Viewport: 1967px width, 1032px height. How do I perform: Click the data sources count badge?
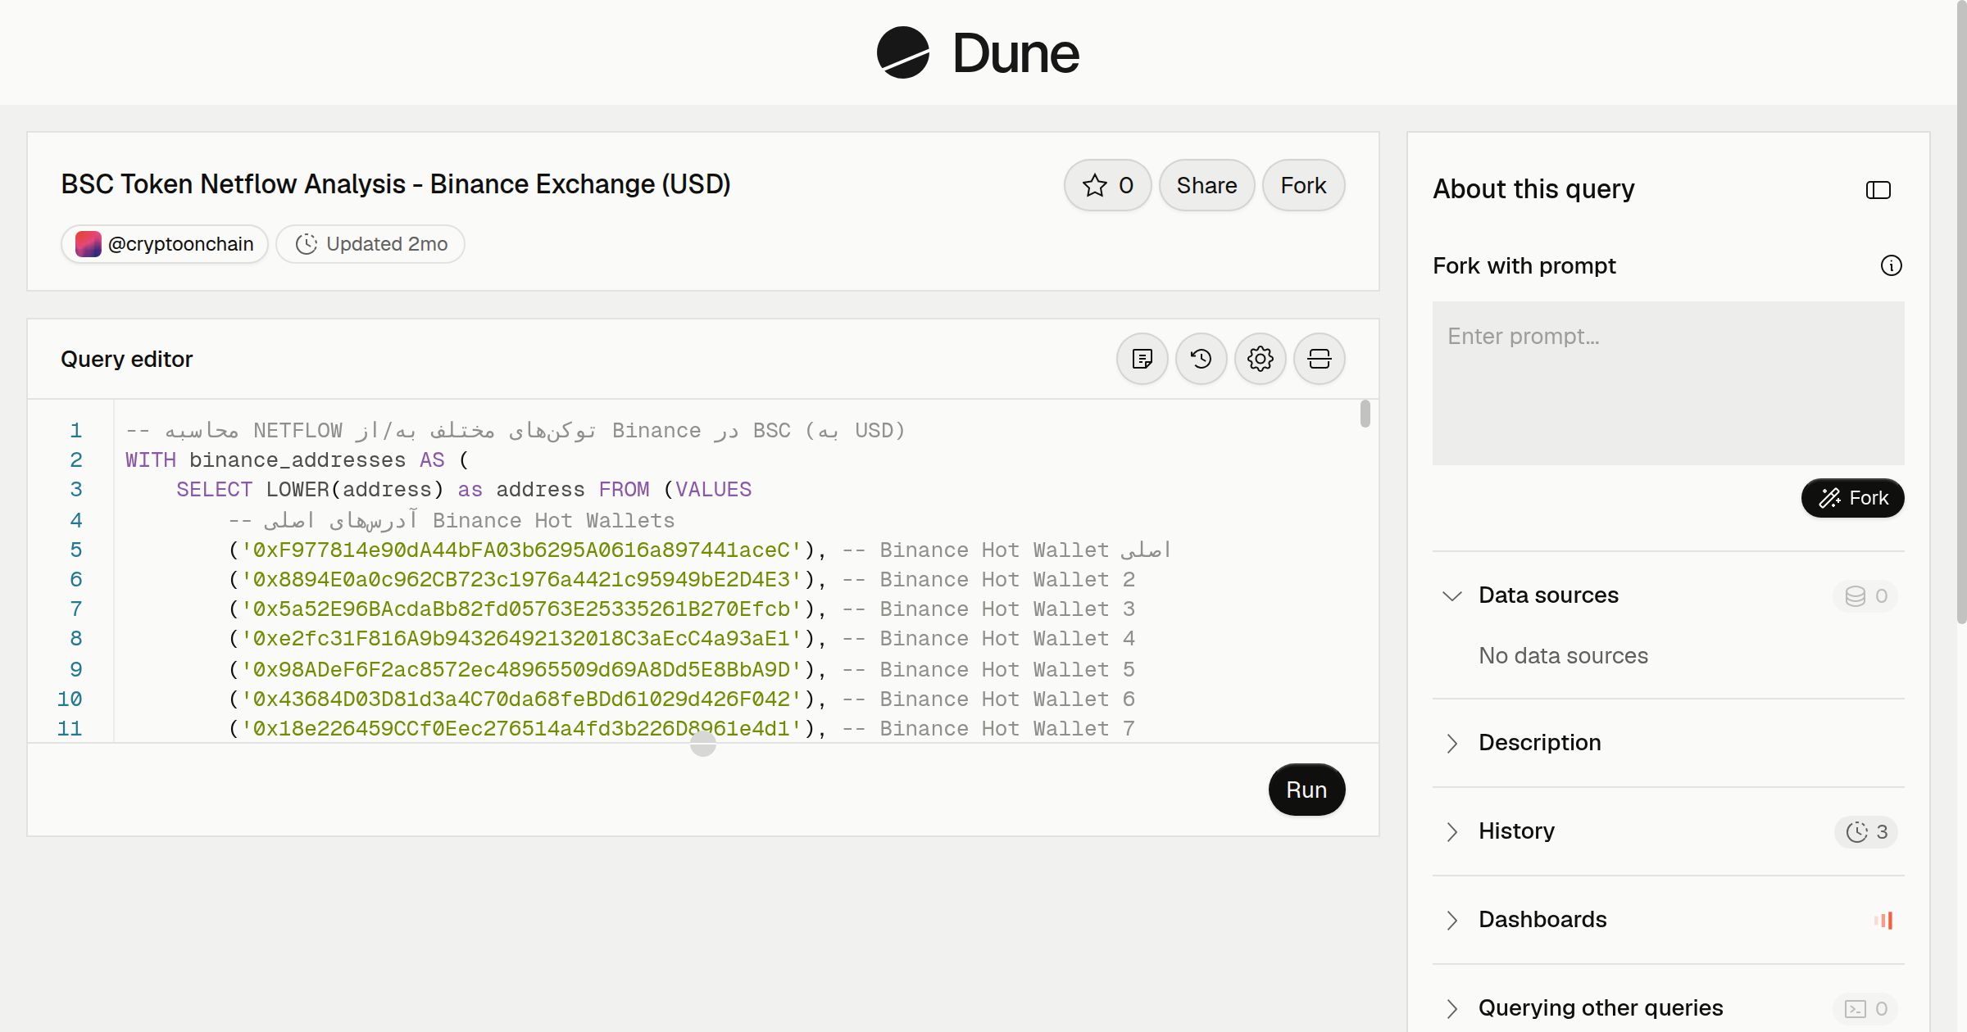(x=1866, y=595)
